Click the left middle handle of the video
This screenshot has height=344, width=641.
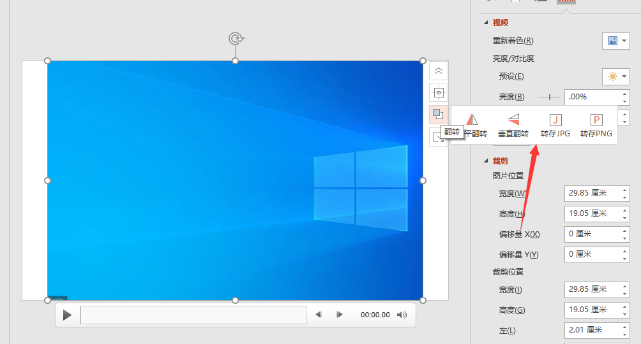47,180
